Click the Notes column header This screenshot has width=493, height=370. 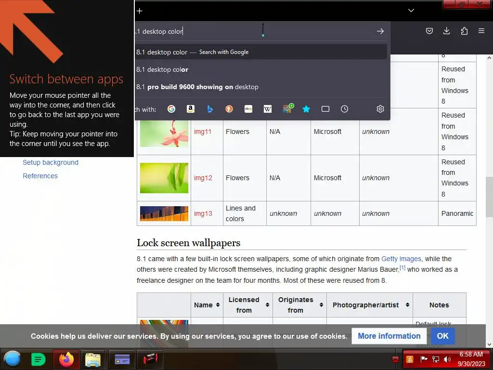tap(439, 305)
